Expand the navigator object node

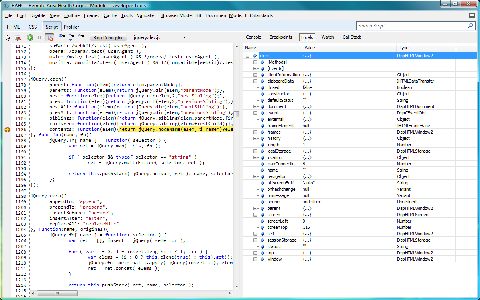click(255, 176)
